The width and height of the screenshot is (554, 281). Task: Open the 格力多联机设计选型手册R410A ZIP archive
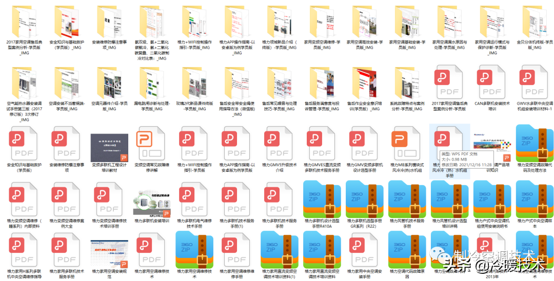322,199
